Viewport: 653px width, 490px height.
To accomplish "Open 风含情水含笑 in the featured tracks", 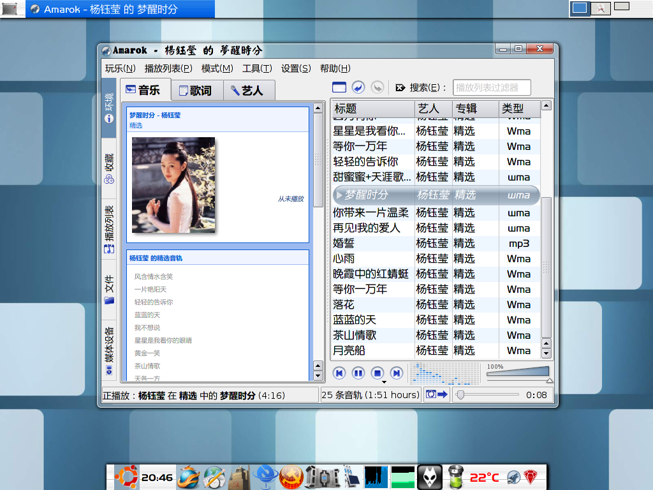I will [x=153, y=276].
